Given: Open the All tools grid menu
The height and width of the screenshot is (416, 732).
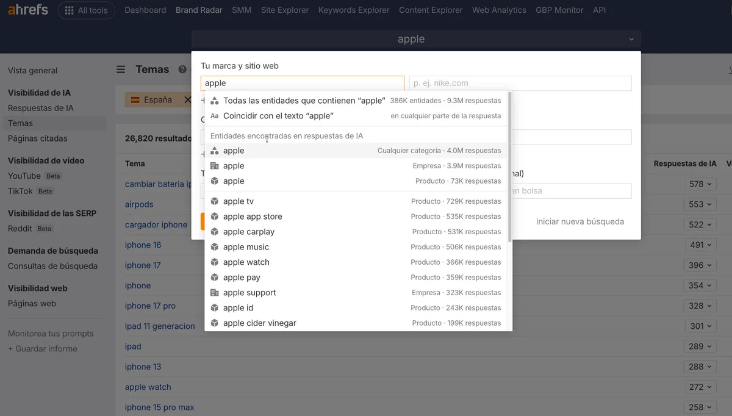Looking at the screenshot, I should (x=86, y=10).
